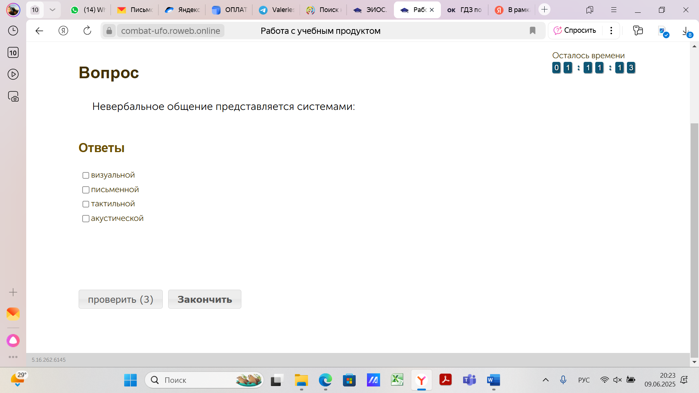Open the three-dot menu beside Спросить

pyautogui.click(x=611, y=31)
